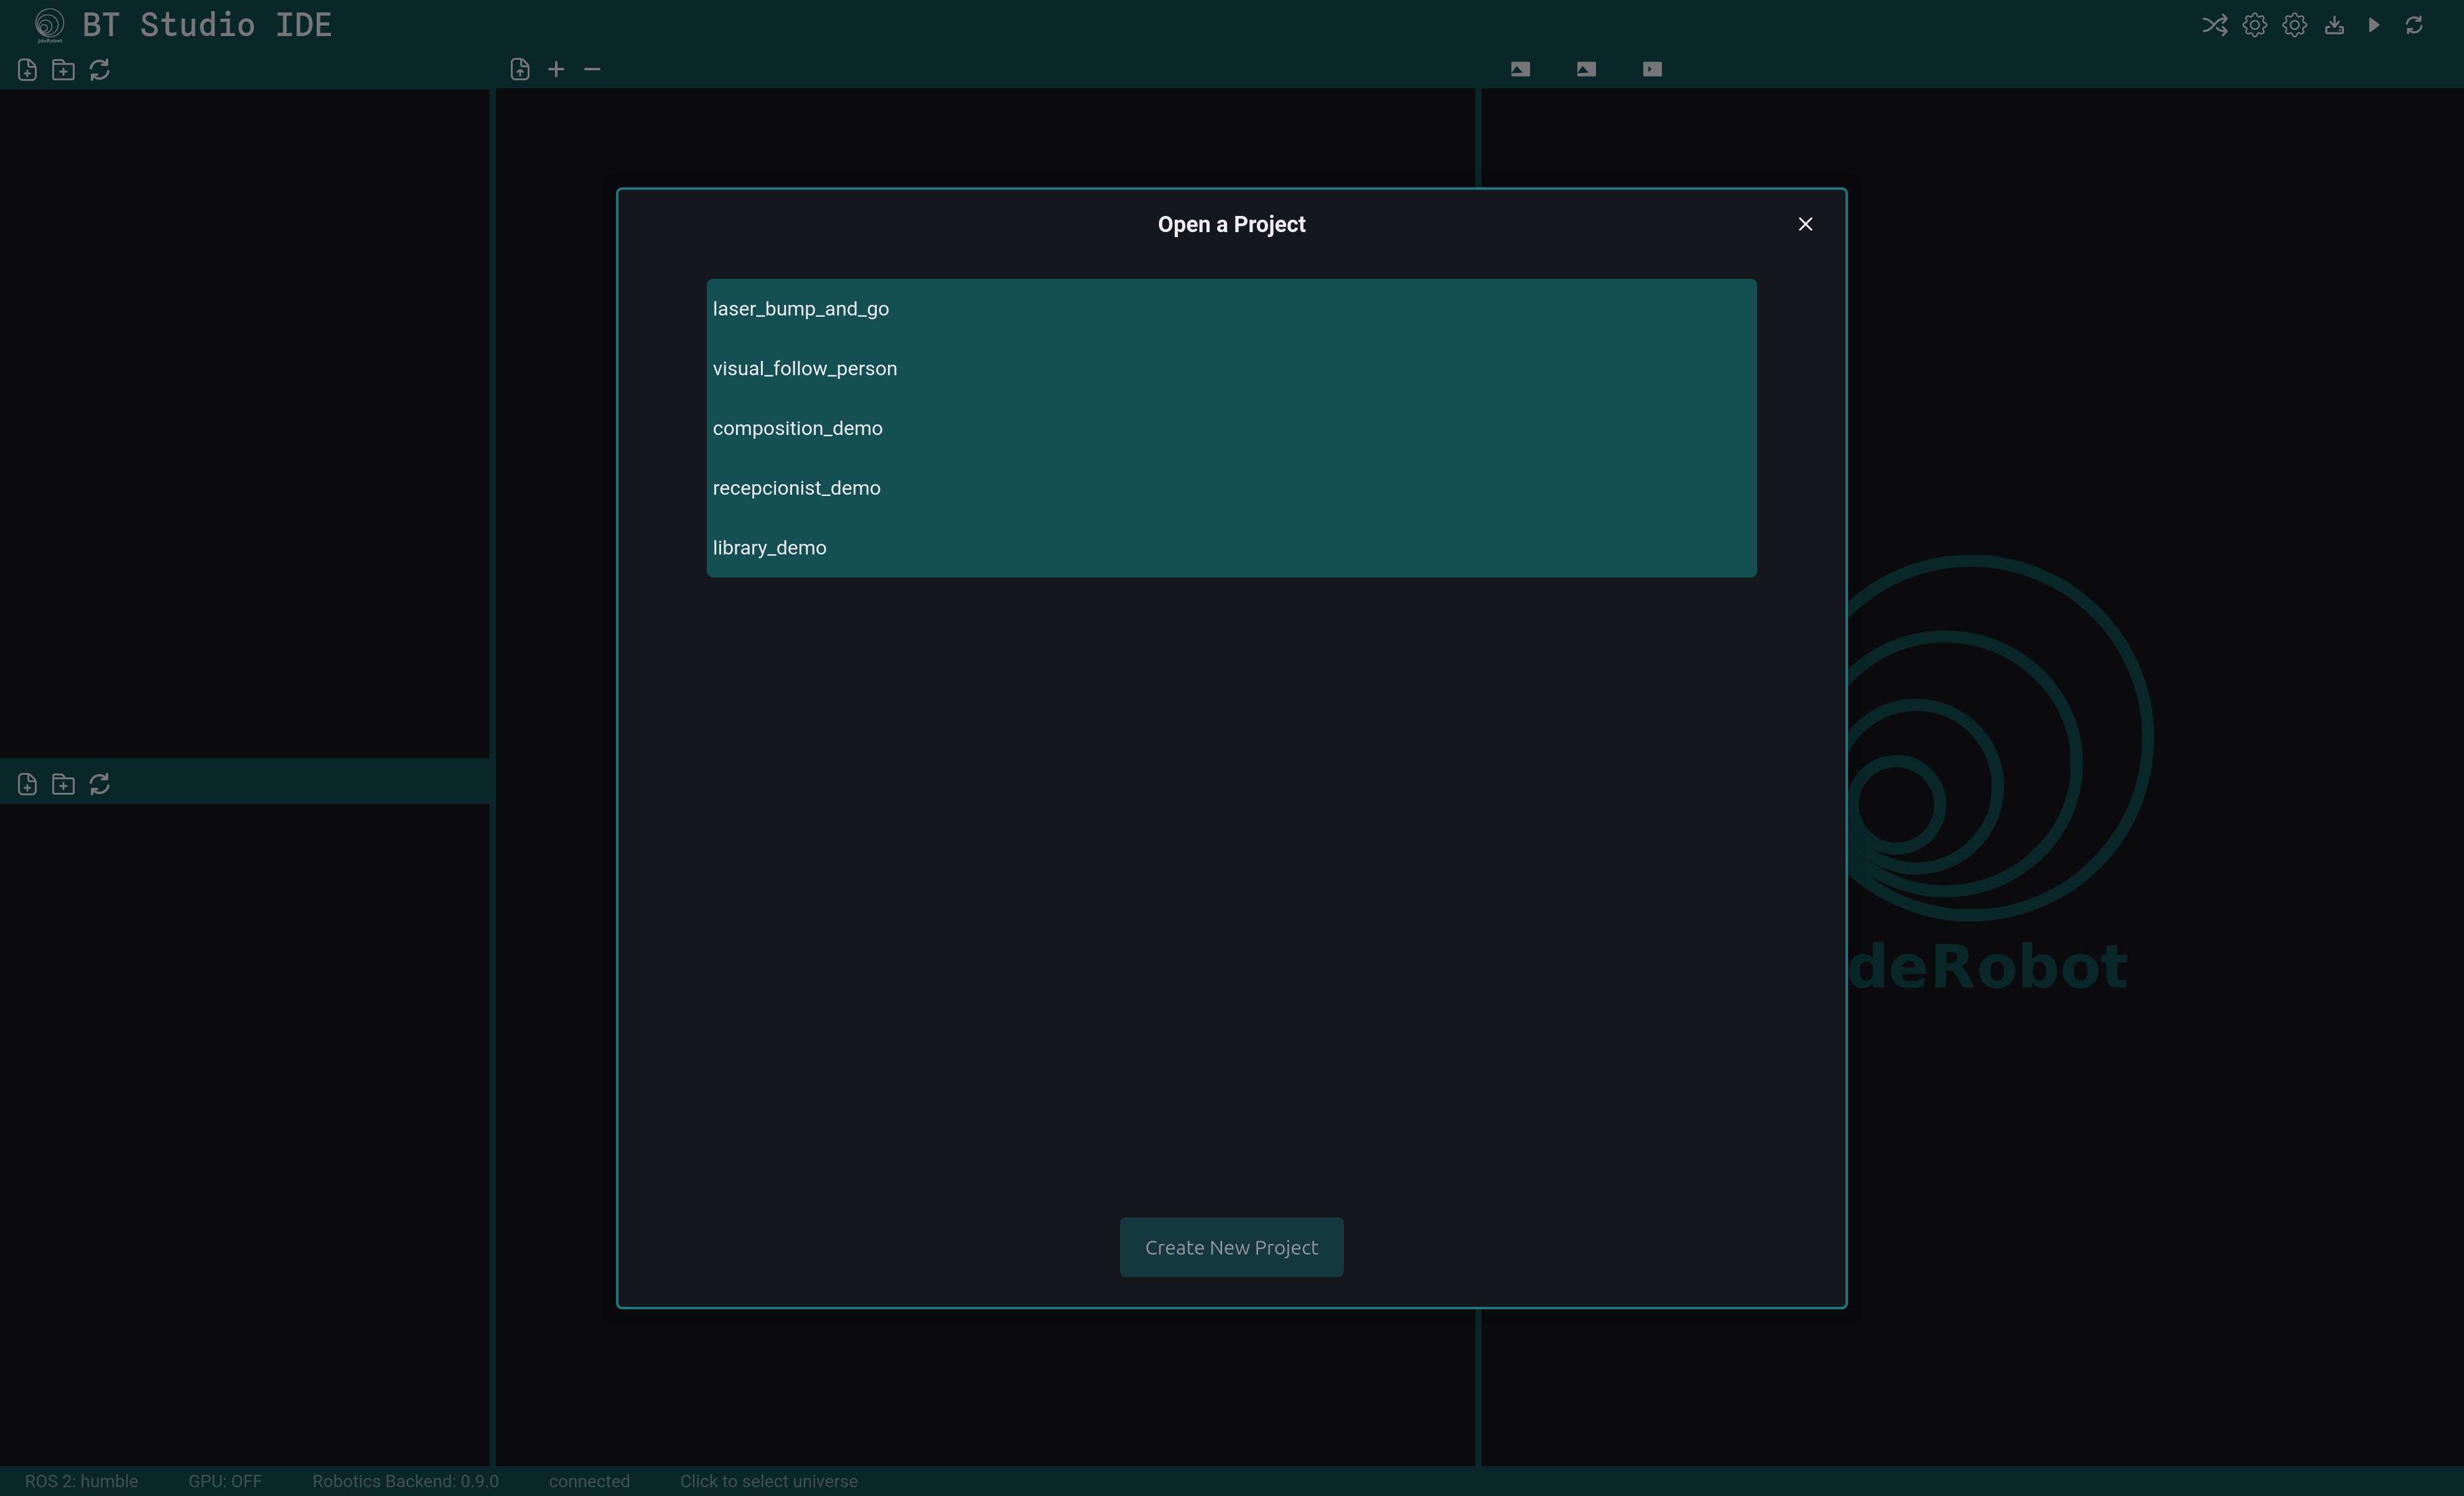Image resolution: width=2464 pixels, height=1496 pixels.
Task: Open the library_demo project
Action: click(x=1231, y=548)
